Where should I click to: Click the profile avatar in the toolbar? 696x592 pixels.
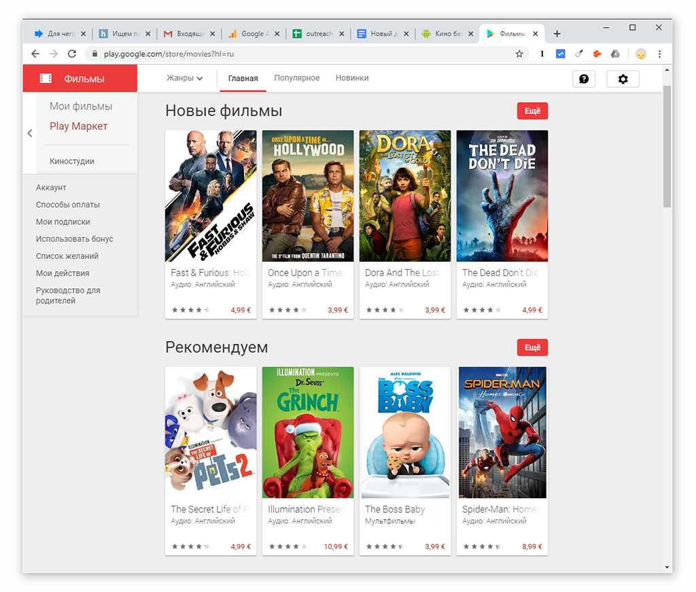pyautogui.click(x=640, y=54)
